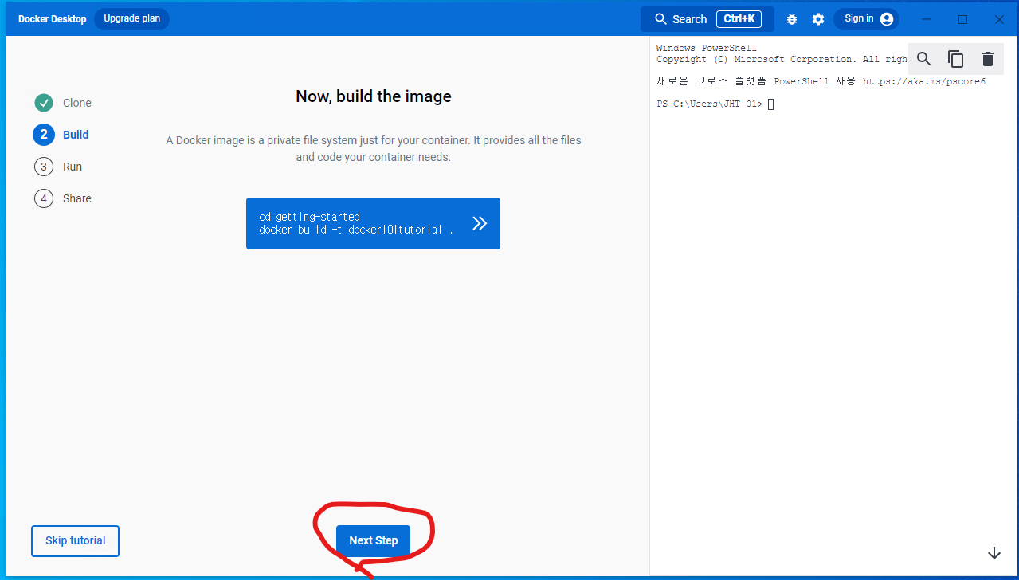This screenshot has height=581, width=1019.
Task: Select the Build step
Action: coord(61,135)
